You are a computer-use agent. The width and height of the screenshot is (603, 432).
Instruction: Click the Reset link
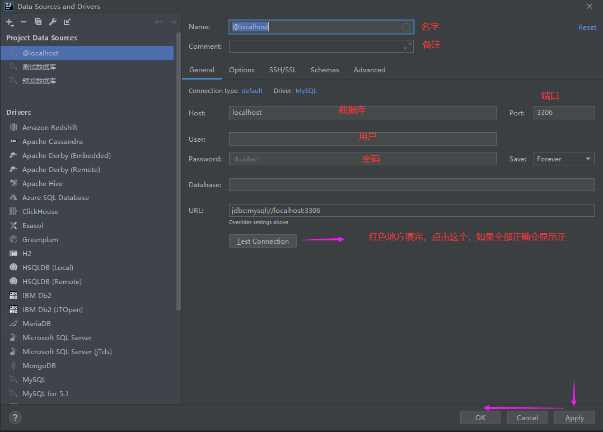click(x=587, y=27)
